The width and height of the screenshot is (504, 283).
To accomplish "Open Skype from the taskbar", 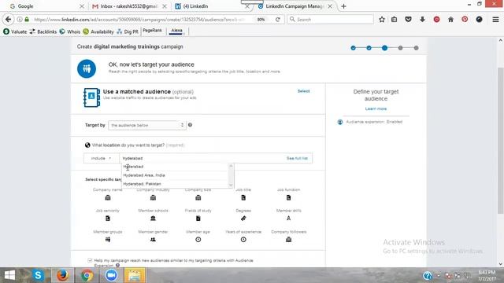I will [38, 275].
